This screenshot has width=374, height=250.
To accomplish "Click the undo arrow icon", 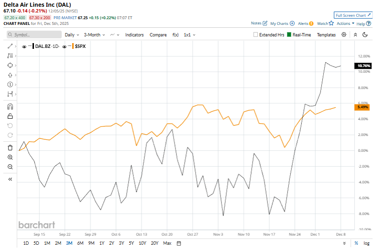I will pos(10,125).
